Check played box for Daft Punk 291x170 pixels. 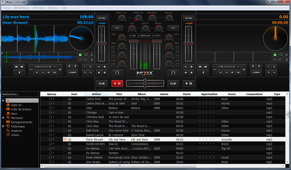[65, 130]
